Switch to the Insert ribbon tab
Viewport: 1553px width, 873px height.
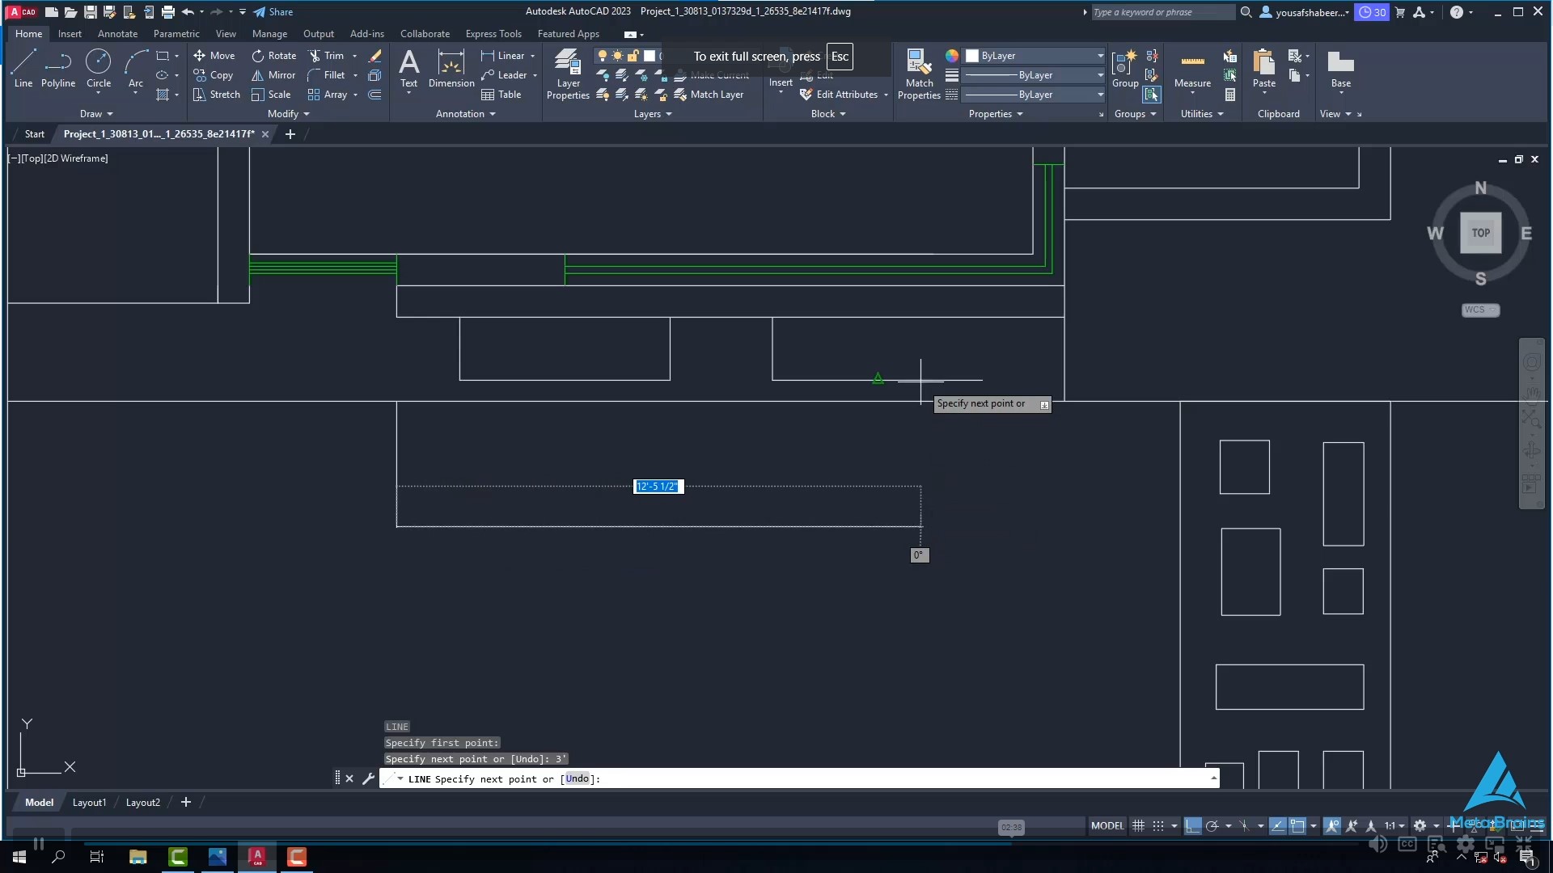pos(70,33)
